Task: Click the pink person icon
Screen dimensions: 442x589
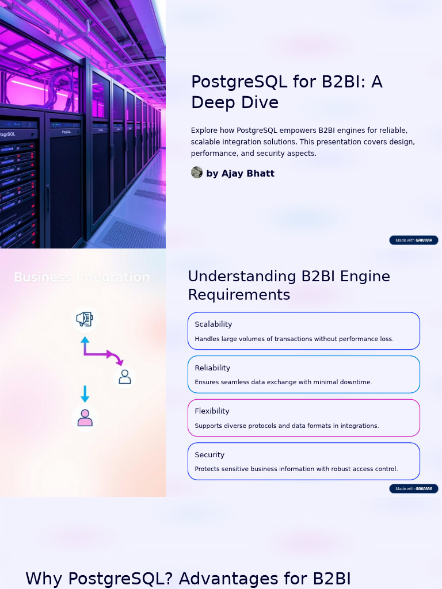Action: click(x=85, y=418)
